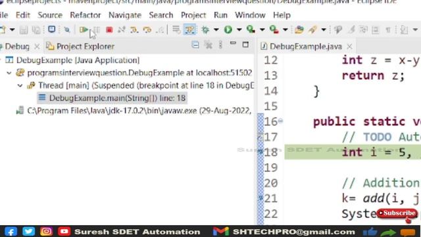Open the Project menu
The width and height of the screenshot is (421, 237).
tap(193, 15)
